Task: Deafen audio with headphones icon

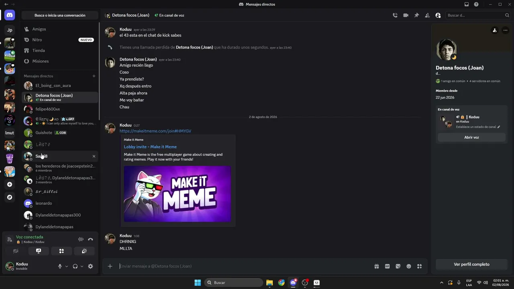Action: coord(75,266)
